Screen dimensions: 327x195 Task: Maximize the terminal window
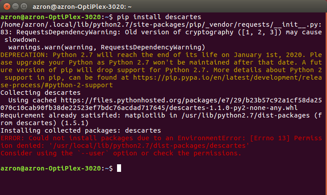click(24, 7)
